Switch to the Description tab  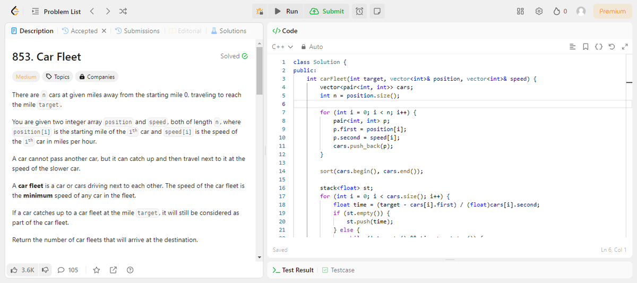32,31
